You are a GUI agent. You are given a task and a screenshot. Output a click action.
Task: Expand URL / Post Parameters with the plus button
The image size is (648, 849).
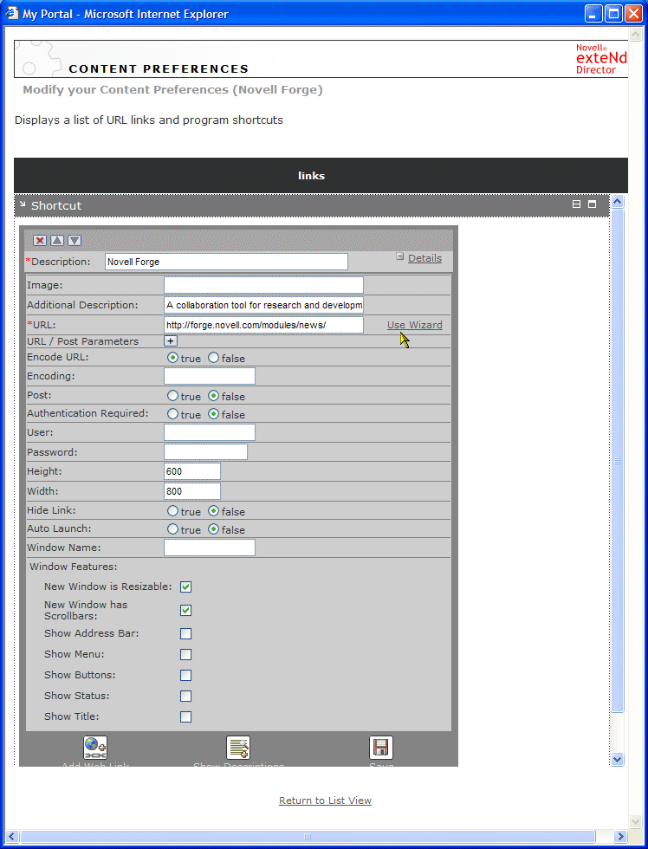click(x=171, y=340)
